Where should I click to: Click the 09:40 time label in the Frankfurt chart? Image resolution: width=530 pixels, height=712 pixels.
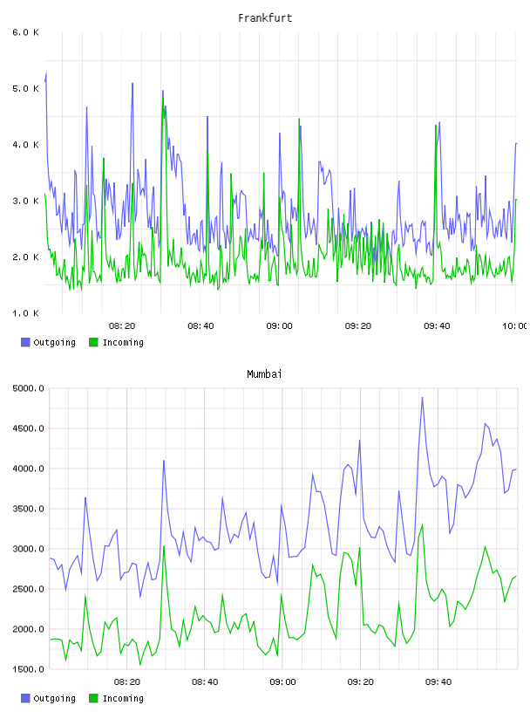click(437, 326)
